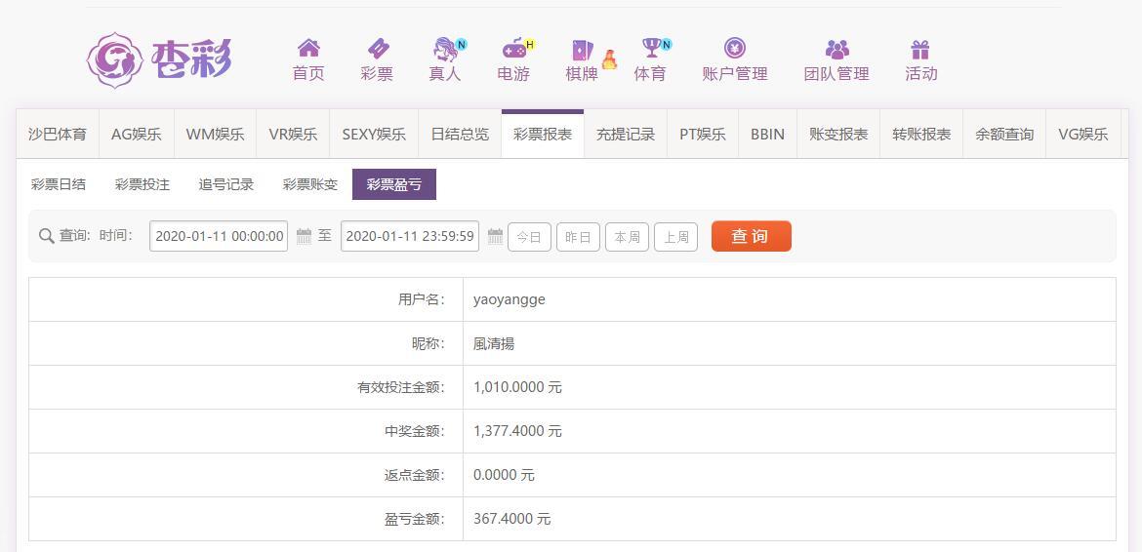Click the start time input field
The height and width of the screenshot is (552, 1142).
219,236
